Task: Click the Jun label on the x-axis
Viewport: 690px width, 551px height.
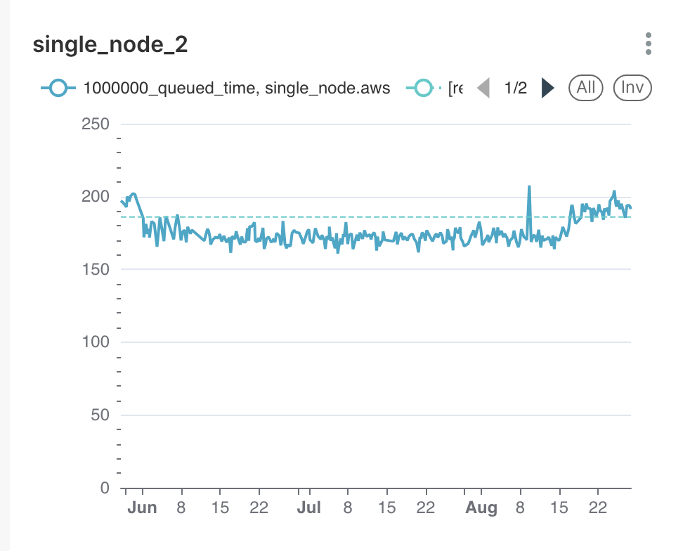Action: click(143, 507)
